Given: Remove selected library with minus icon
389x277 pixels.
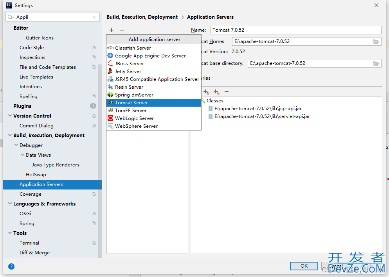Looking at the screenshot, I should point(227,92).
